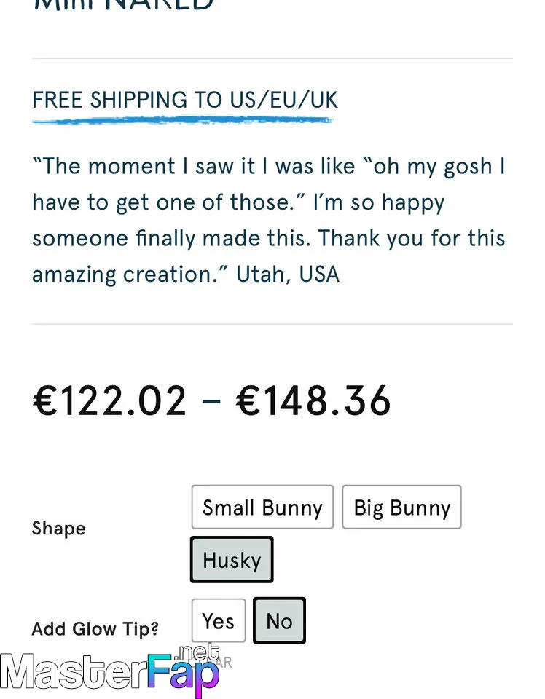Click the .net text in watermark
Image resolution: width=545 pixels, height=699 pixels.
click(197, 652)
